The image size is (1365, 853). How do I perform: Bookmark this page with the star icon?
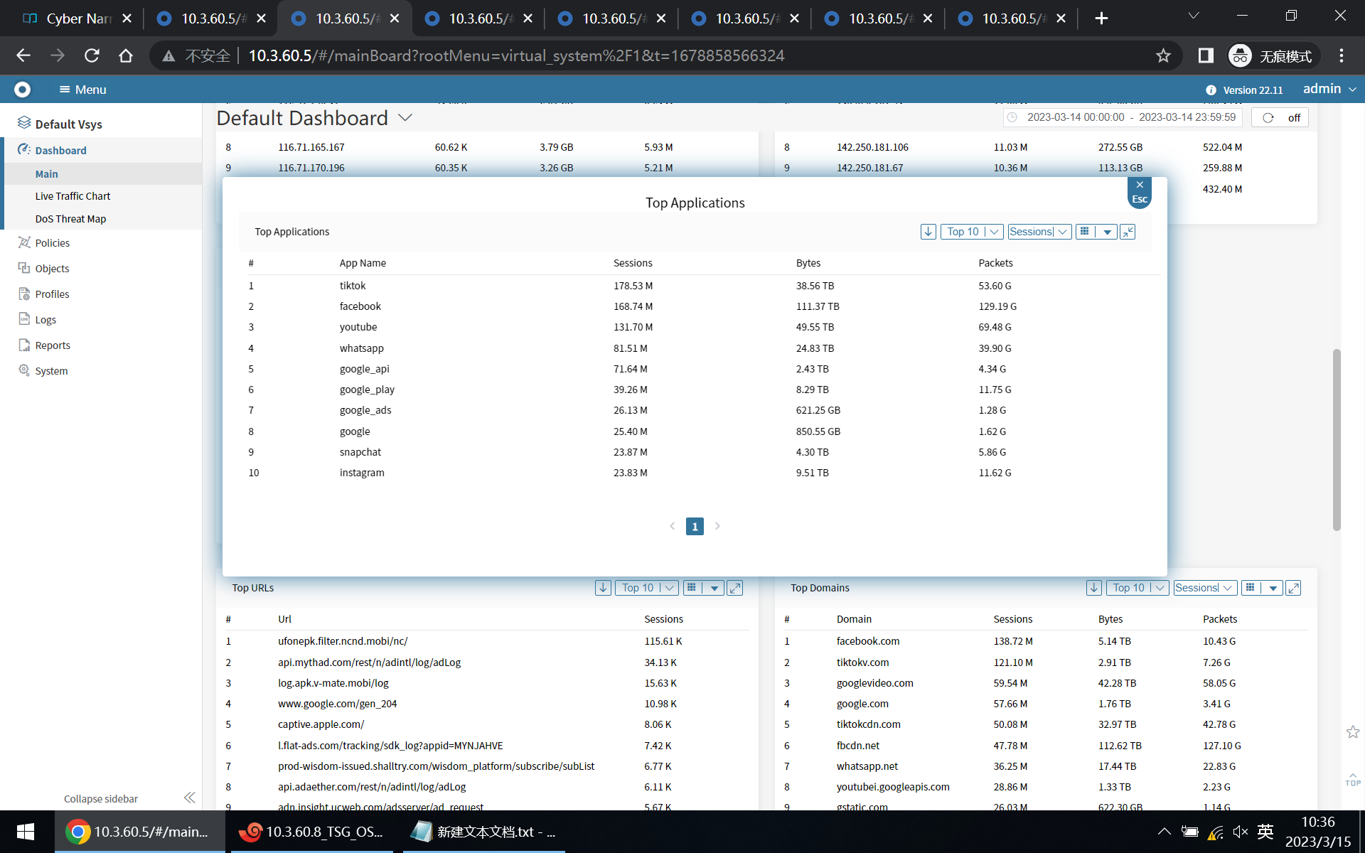1163,55
